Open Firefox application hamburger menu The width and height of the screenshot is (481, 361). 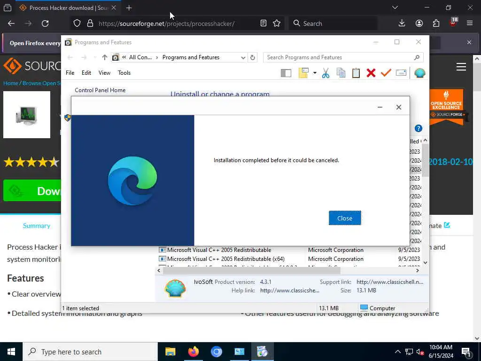tap(470, 24)
